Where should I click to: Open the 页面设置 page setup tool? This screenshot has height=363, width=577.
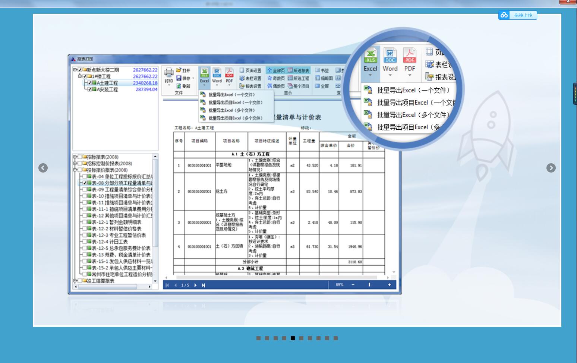pos(252,71)
